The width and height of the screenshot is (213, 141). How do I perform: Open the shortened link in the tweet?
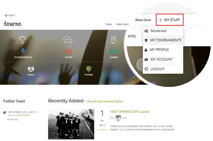coord(19,116)
